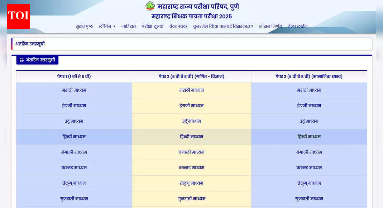Open the वेळापत्रक page
The image size is (383, 208).
[x=178, y=26]
